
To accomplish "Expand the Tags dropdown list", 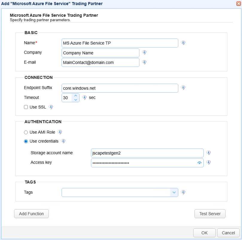I will coord(174,192).
